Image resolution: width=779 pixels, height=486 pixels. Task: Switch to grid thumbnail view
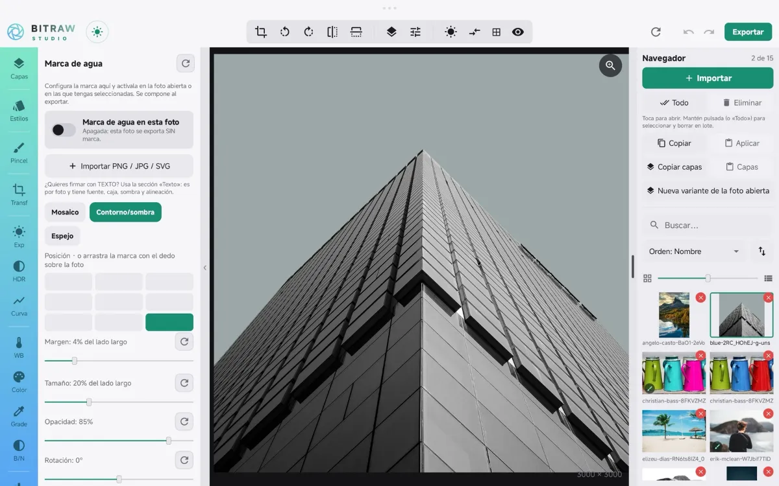click(x=647, y=278)
